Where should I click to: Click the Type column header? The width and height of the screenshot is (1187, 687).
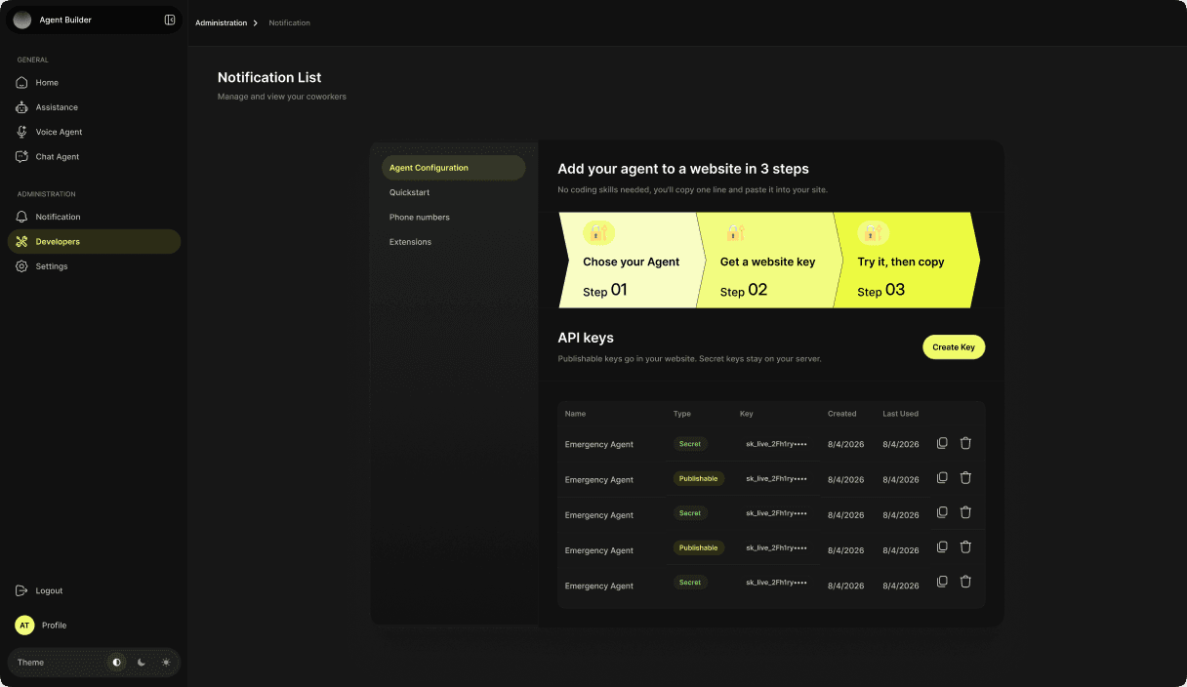681,414
